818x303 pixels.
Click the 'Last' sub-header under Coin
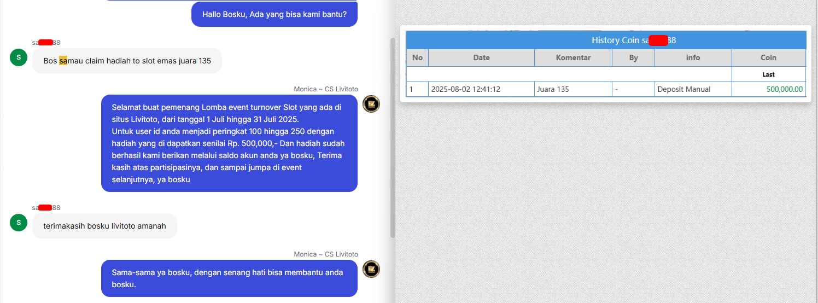point(768,74)
